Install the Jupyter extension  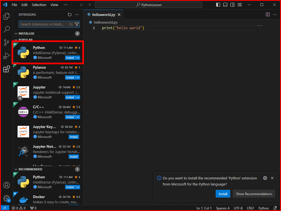(x=70, y=97)
